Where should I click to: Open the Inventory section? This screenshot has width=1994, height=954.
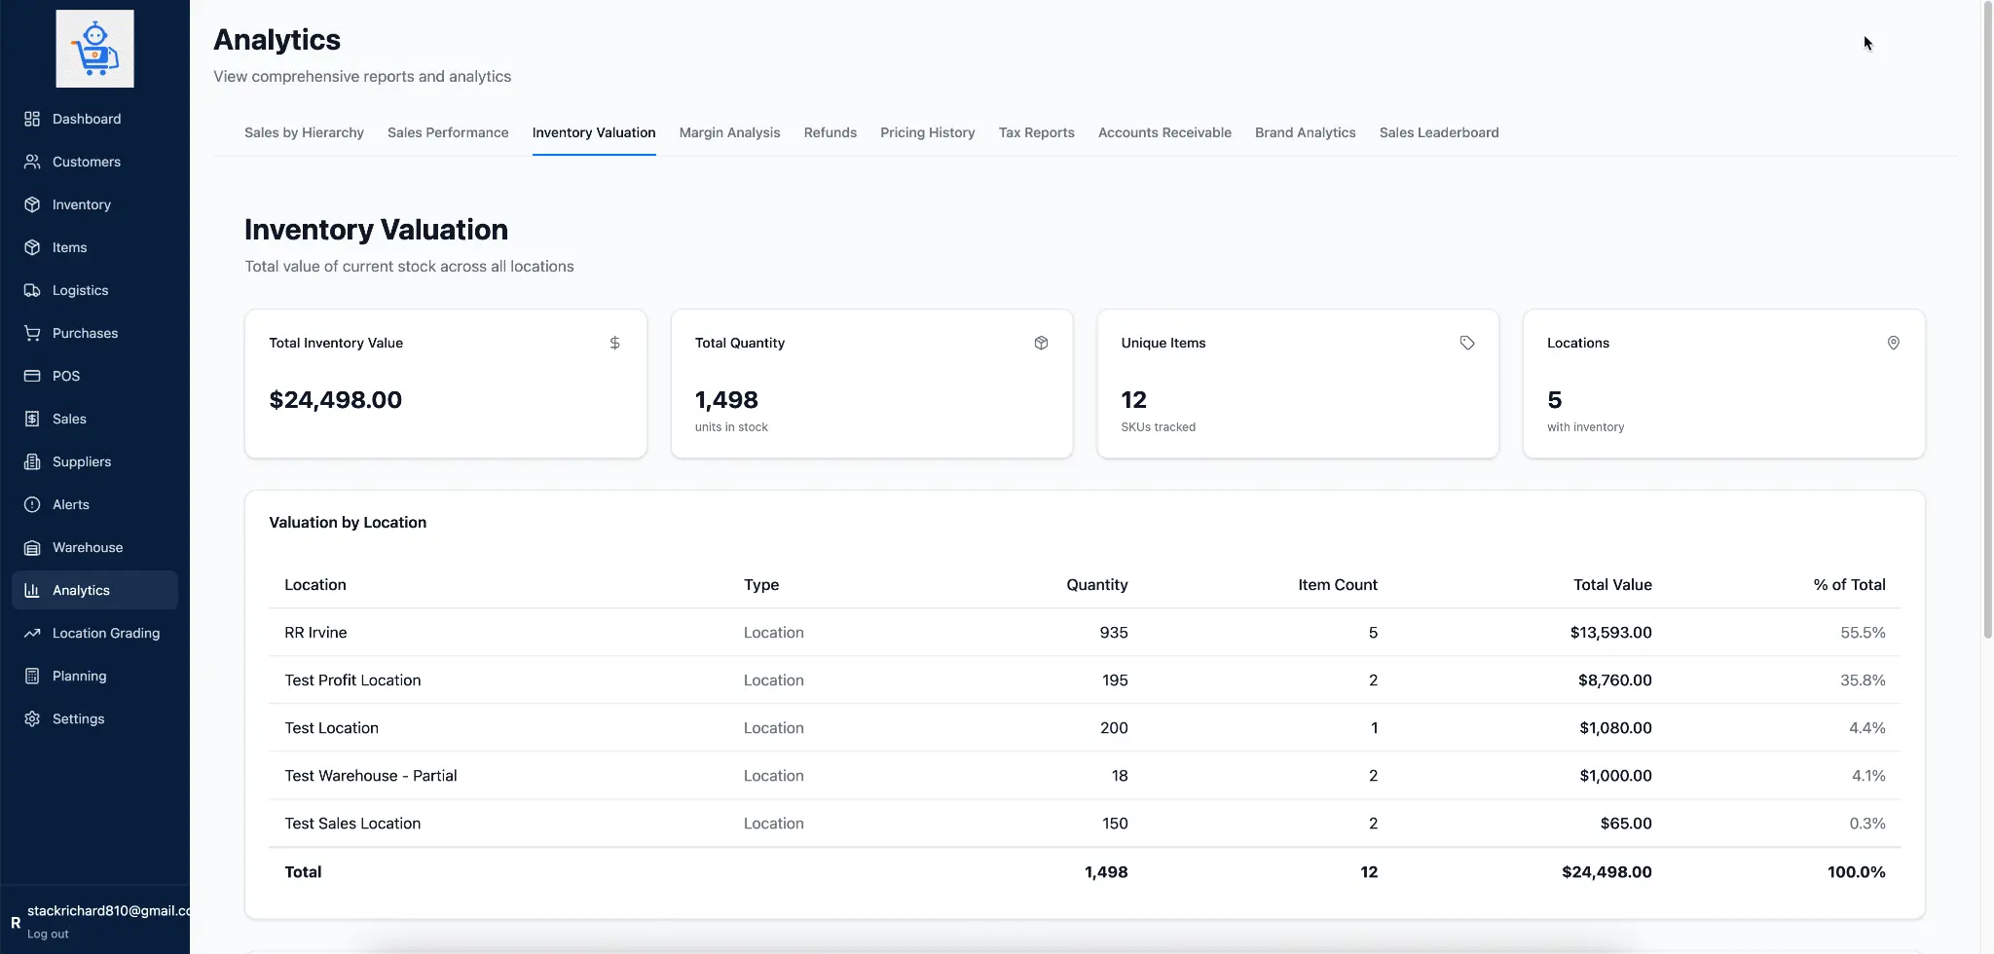[x=81, y=204]
